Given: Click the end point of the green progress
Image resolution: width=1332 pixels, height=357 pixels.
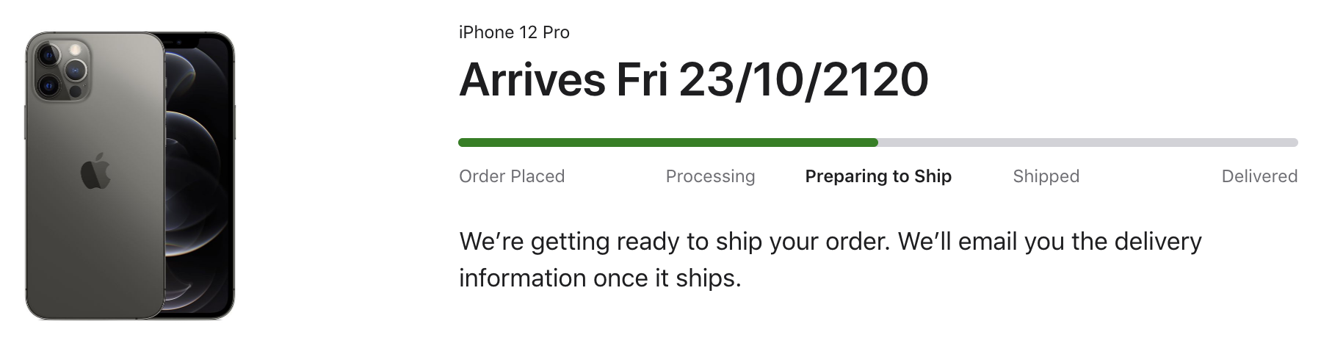Looking at the screenshot, I should pos(876,143).
